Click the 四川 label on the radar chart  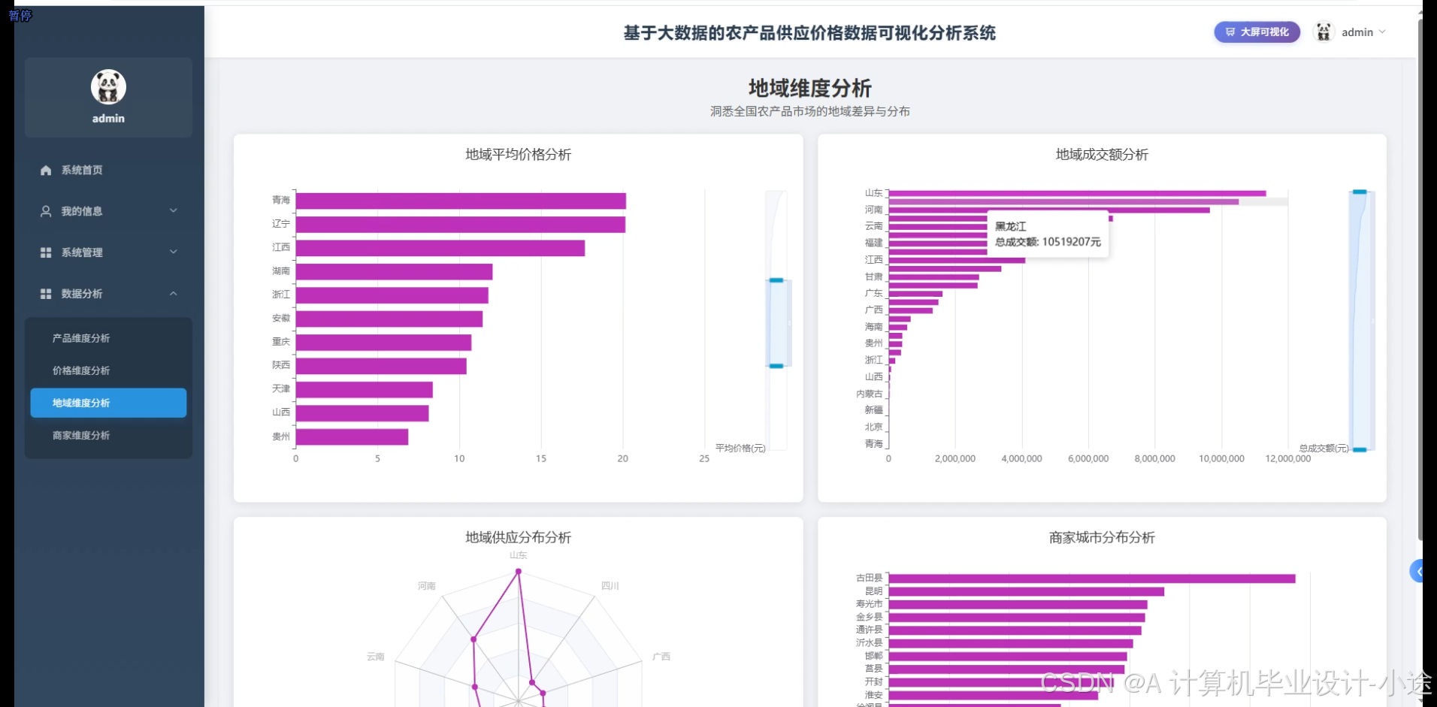610,586
